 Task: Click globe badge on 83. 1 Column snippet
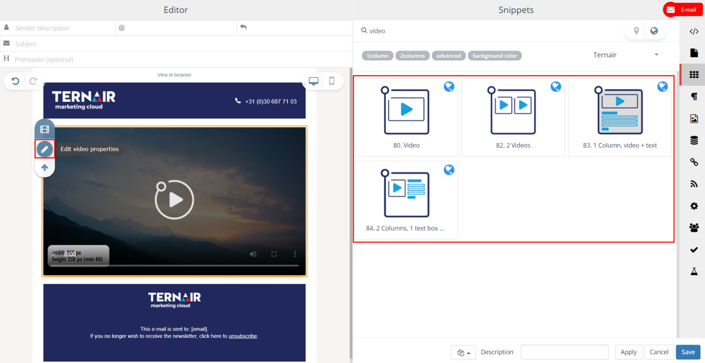click(x=663, y=86)
